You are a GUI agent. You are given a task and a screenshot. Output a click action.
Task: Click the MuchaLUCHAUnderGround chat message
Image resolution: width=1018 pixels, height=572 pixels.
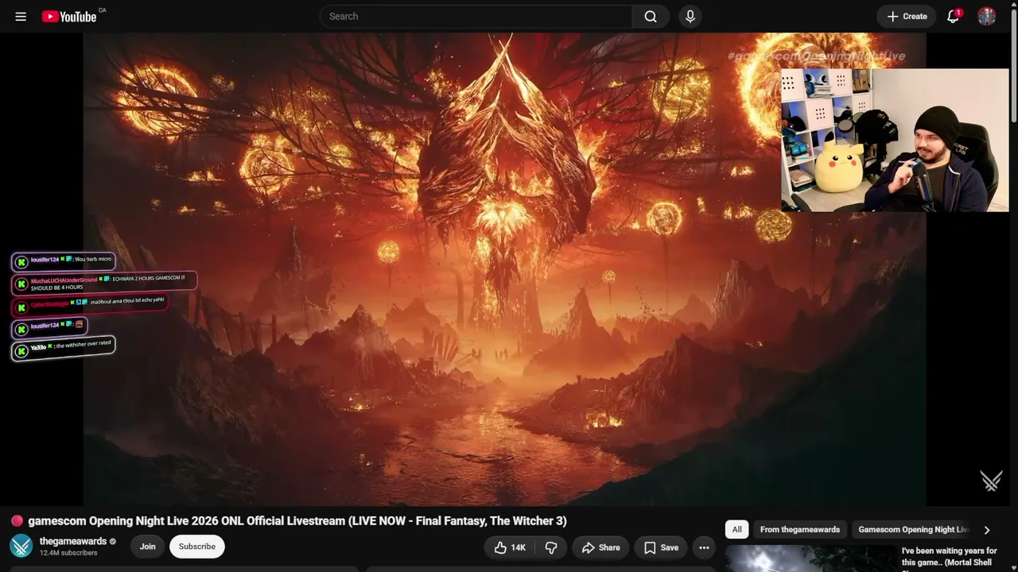[x=104, y=282]
